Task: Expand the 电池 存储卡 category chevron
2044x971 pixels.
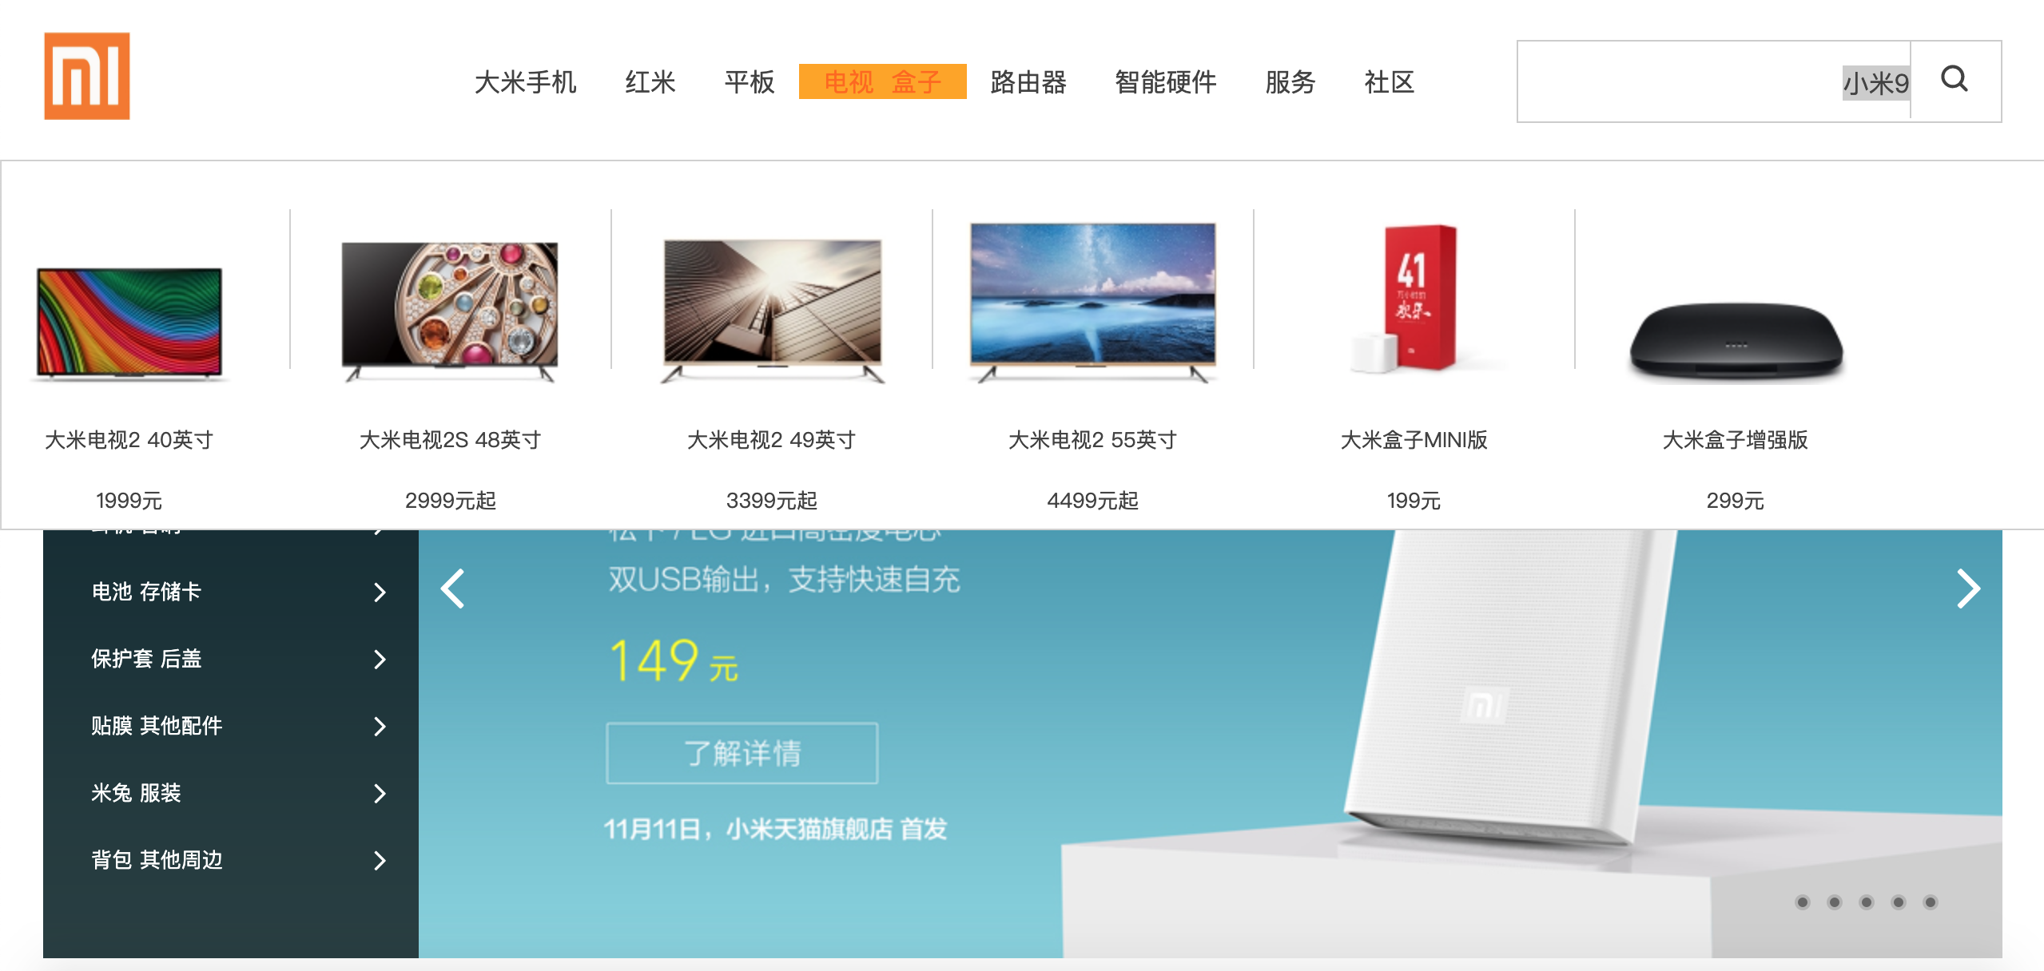Action: point(380,592)
